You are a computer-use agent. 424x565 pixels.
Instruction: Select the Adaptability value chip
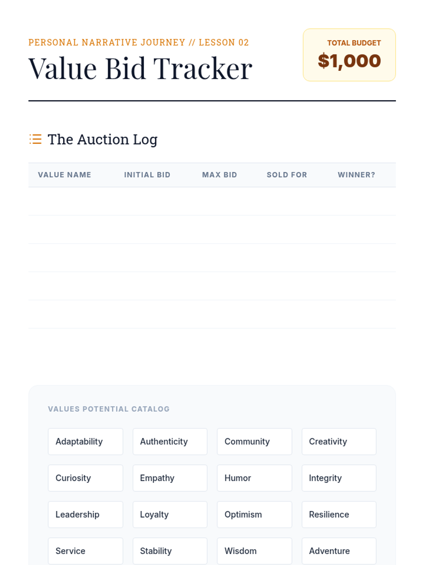tap(86, 441)
